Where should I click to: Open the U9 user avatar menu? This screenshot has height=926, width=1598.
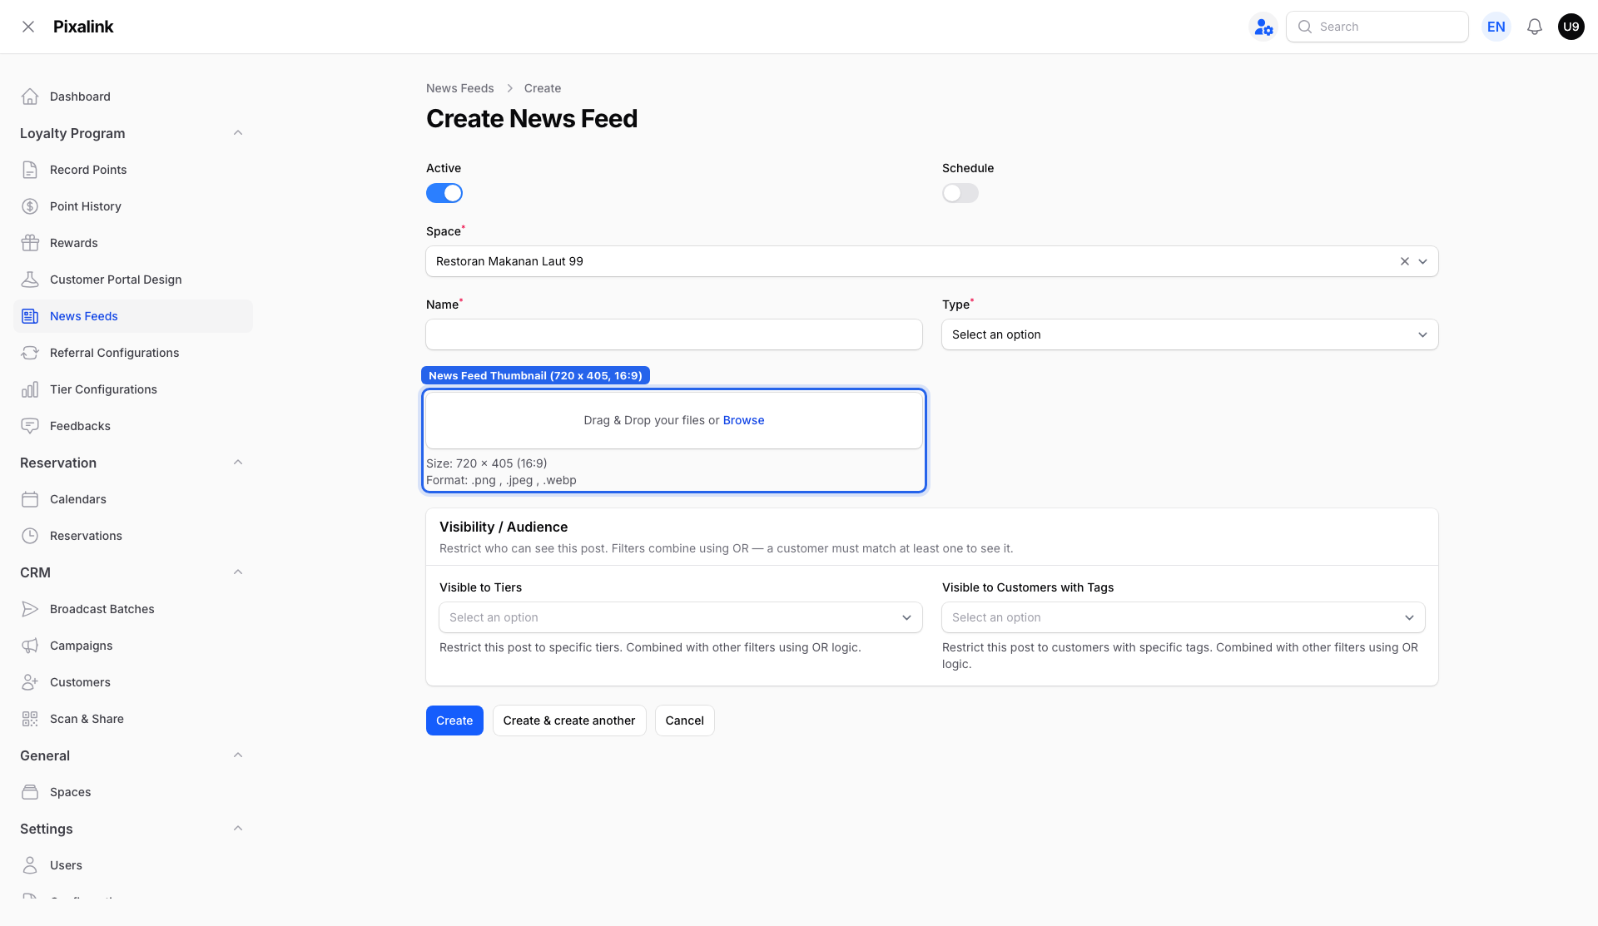point(1571,27)
